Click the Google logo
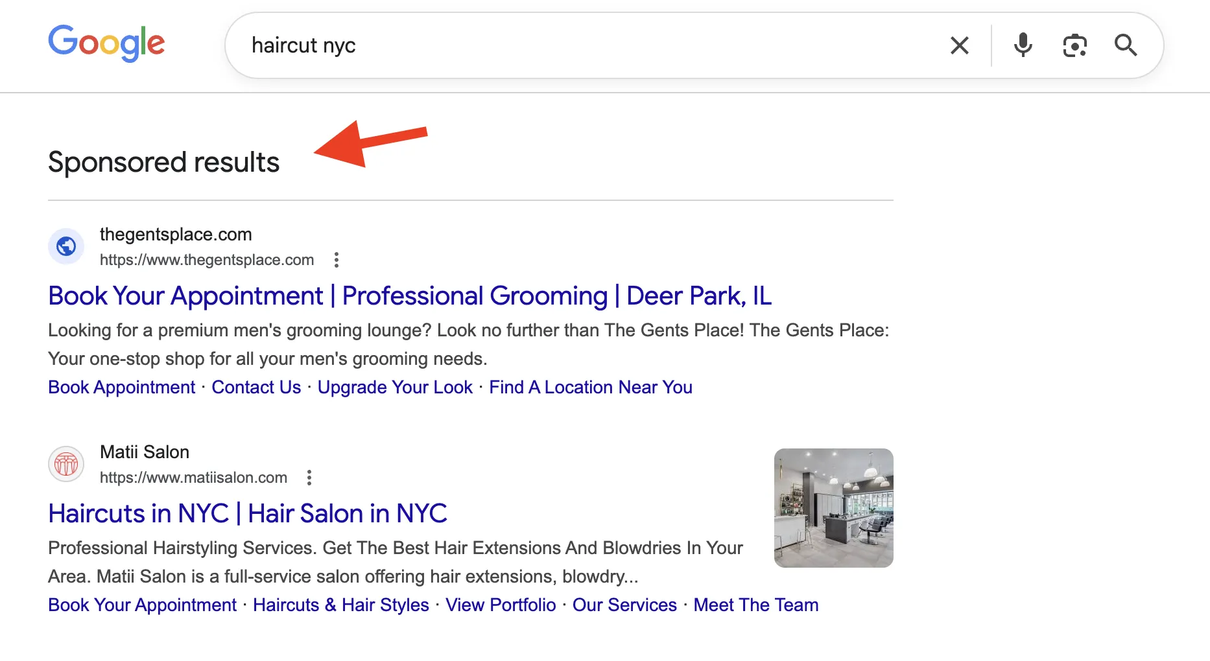The image size is (1210, 661). tap(106, 43)
